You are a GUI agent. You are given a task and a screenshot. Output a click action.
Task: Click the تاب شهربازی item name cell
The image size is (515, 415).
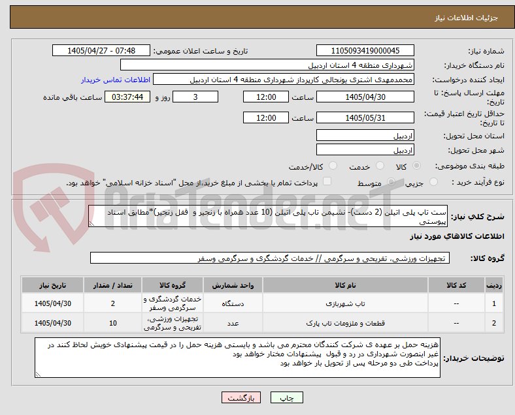pos(345,303)
